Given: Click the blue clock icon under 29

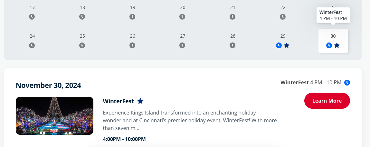Looking at the screenshot, I should tap(279, 45).
